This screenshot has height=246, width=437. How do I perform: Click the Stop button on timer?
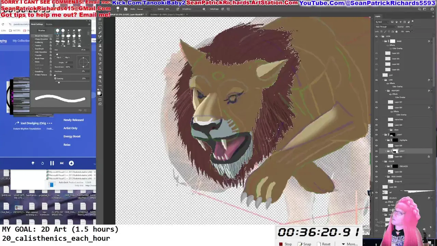(x=285, y=244)
